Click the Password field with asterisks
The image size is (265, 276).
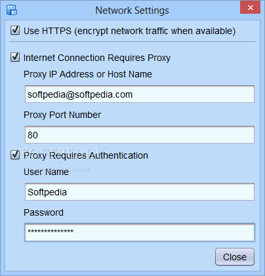[140, 233]
